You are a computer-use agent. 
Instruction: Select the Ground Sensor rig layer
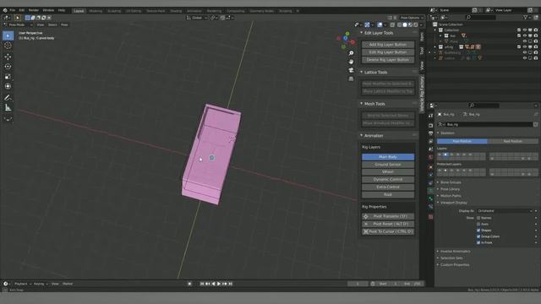[388, 165]
